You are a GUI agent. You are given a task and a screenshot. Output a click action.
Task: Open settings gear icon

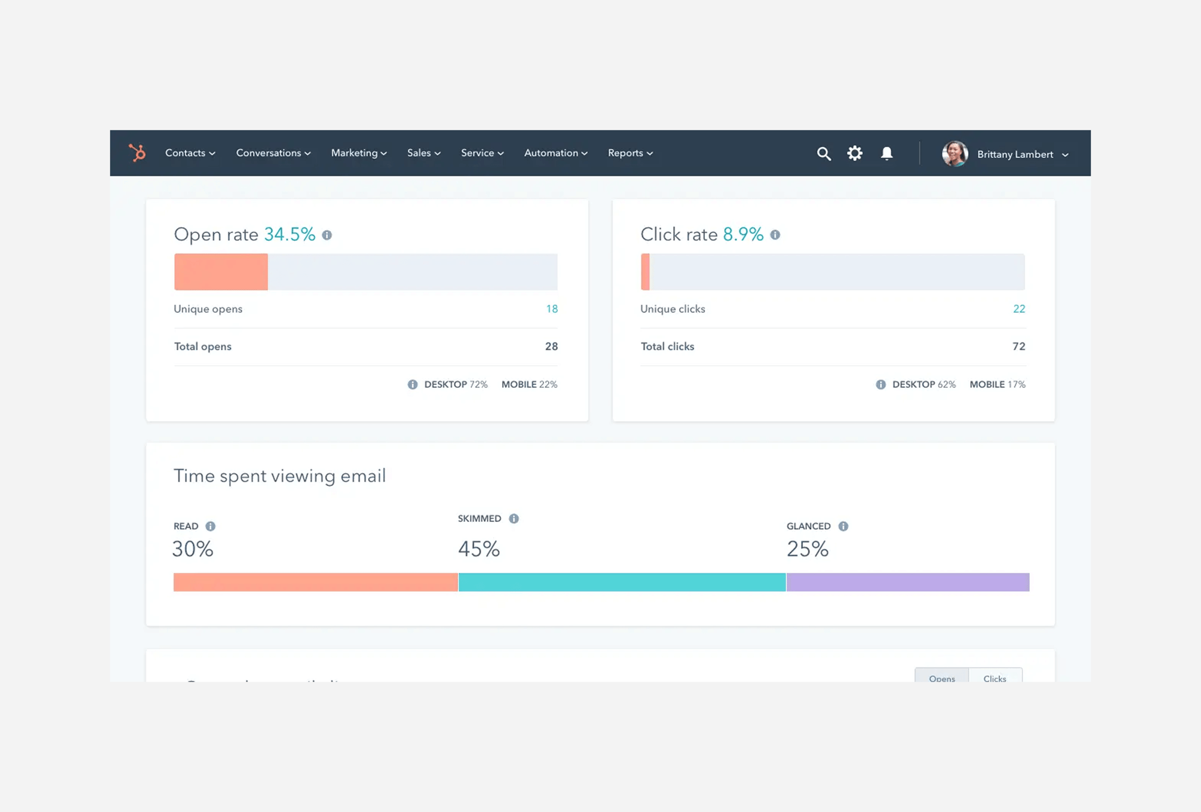point(855,153)
